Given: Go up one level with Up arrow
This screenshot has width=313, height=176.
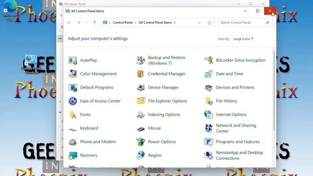Looking at the screenshot, I should 94,22.
